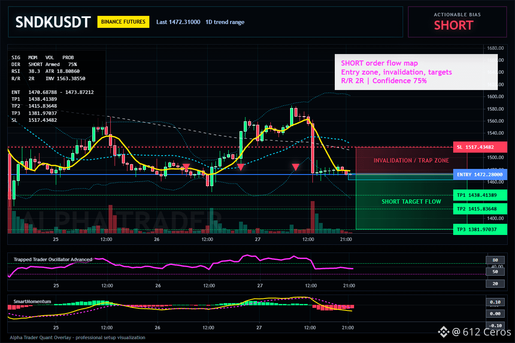Click the yellow BINANCE FUTURES badge
Screen dimensions: 515x343
[x=124, y=22]
